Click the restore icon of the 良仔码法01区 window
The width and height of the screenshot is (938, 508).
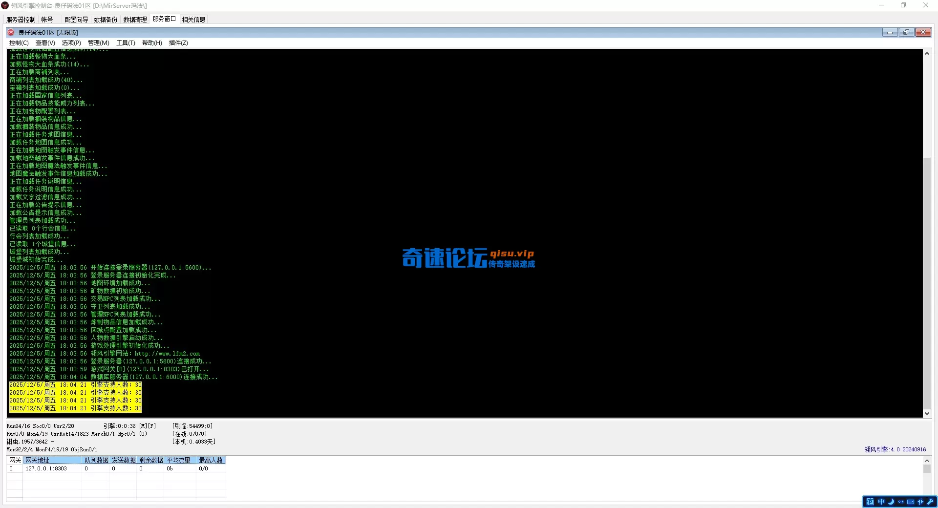(907, 32)
